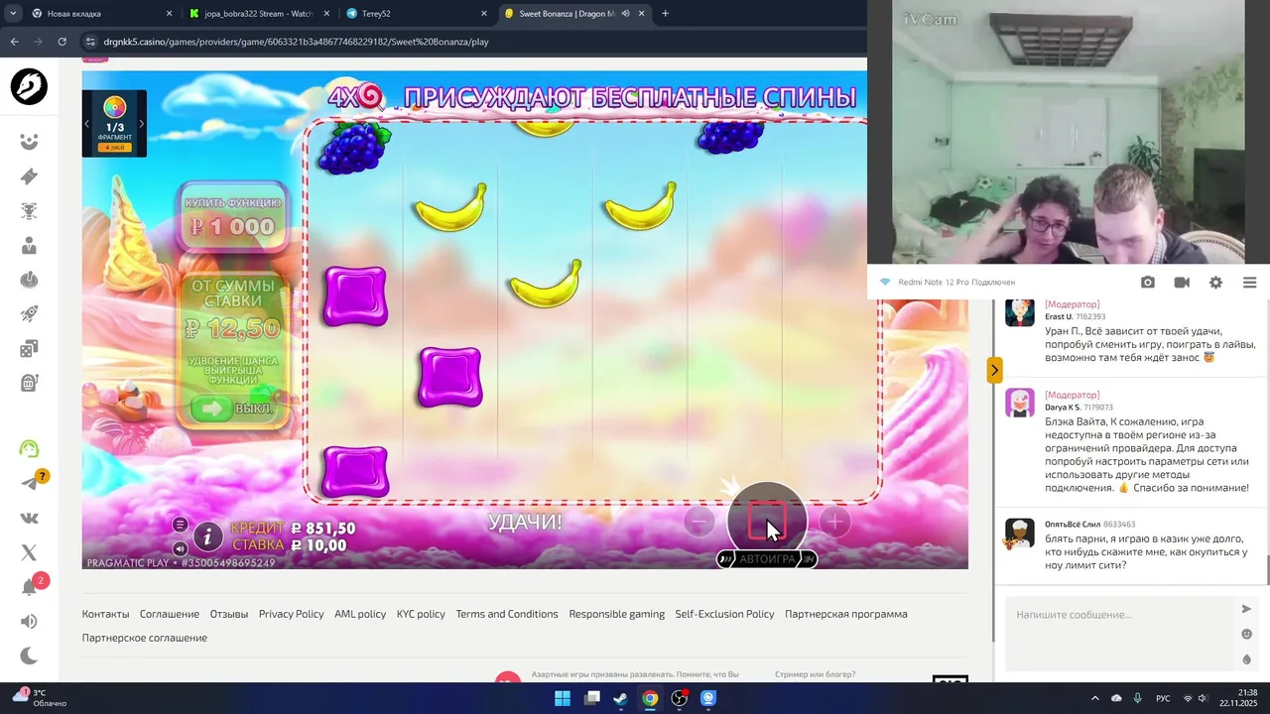The width and height of the screenshot is (1270, 714).
Task: Toggle dark mode moon icon
Action: coord(29,655)
